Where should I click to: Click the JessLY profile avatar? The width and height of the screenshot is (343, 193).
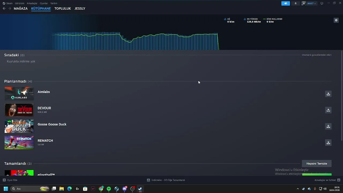click(304, 3)
